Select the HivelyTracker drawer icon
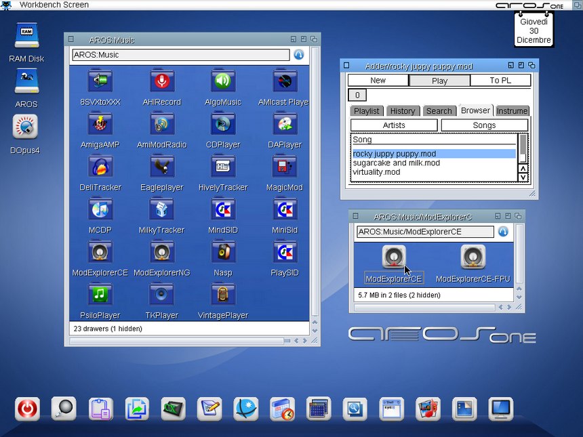This screenshot has width=583, height=437. coord(223,166)
